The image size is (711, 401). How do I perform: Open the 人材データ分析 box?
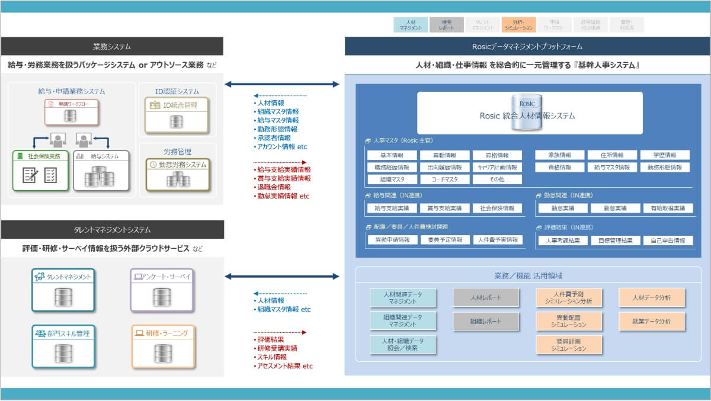[652, 297]
